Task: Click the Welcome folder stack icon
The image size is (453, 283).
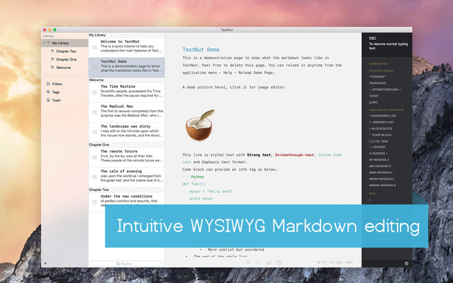Action: point(52,67)
